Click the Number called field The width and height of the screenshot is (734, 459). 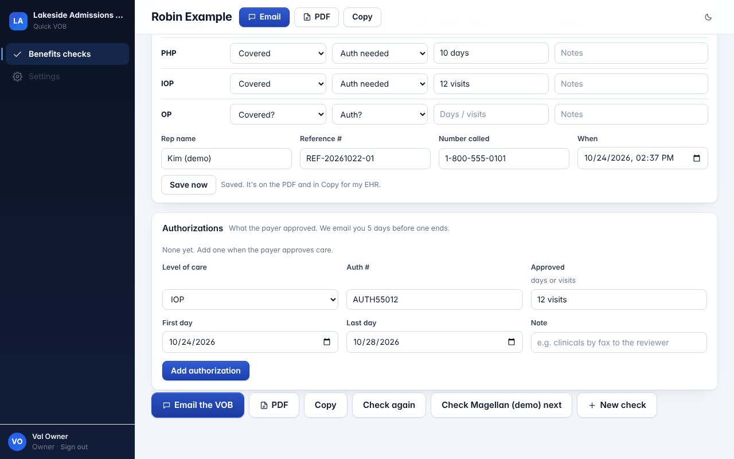pos(504,158)
